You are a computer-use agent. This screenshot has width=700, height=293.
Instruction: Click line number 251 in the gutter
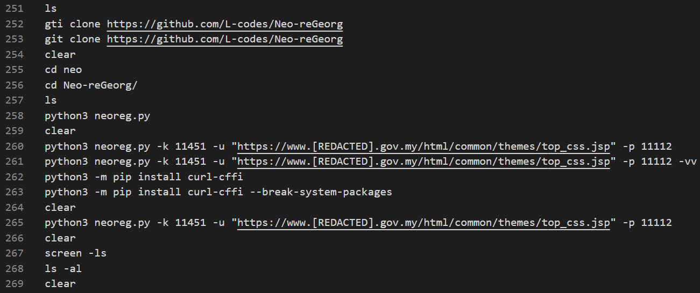(14, 9)
